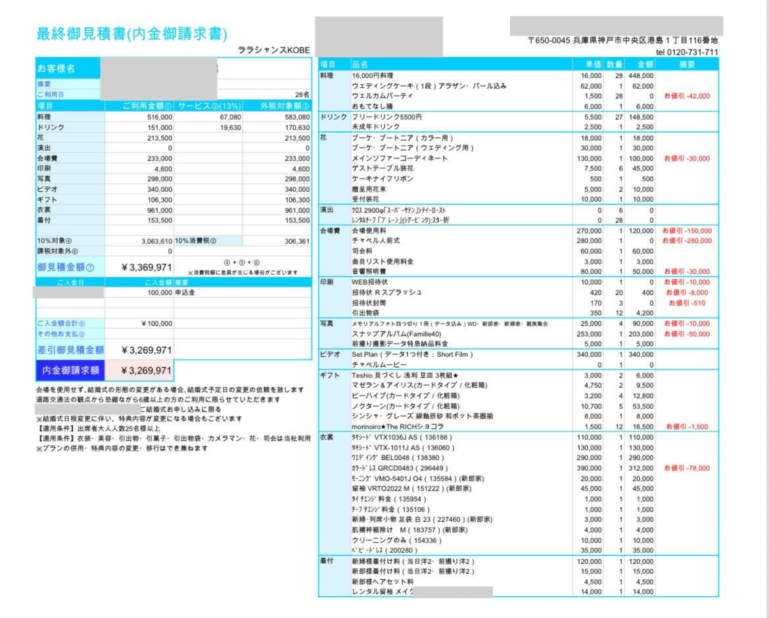769x618 pixels.
Task: Select the お値引 -510 discount note
Action: pos(687,303)
